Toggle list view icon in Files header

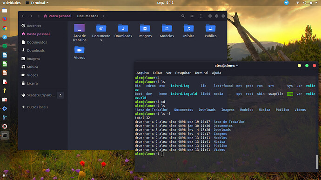click(192, 16)
